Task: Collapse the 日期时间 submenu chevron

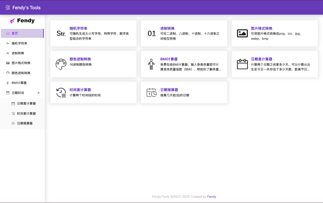Action: coord(39,93)
